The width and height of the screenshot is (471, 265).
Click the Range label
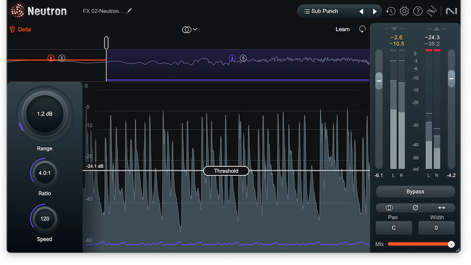coord(45,149)
